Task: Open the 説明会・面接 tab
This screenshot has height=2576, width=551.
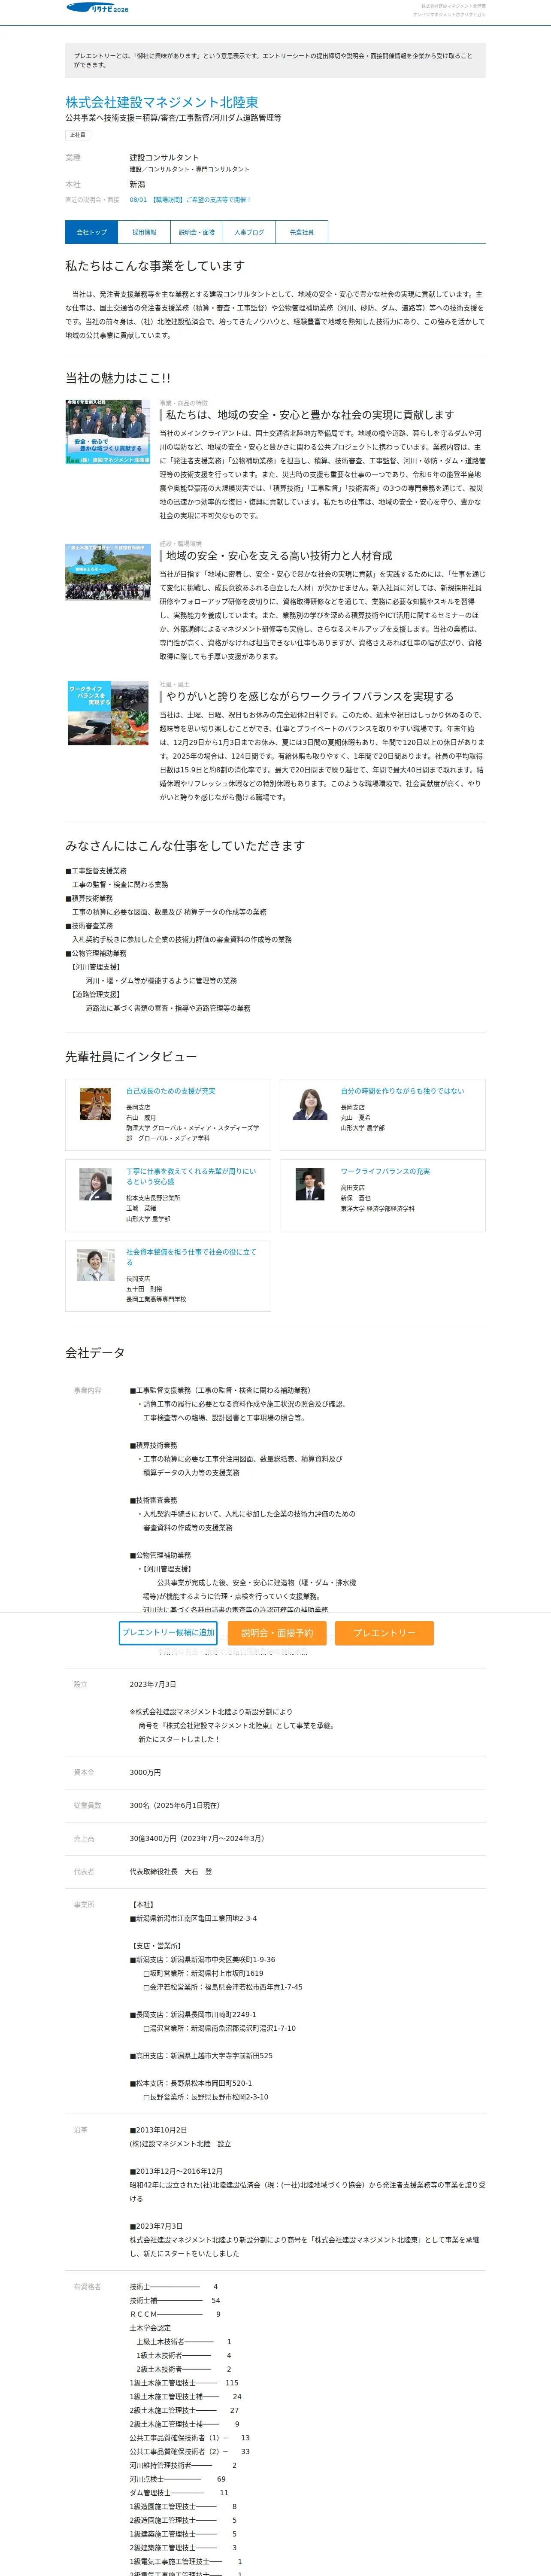Action: (x=197, y=232)
